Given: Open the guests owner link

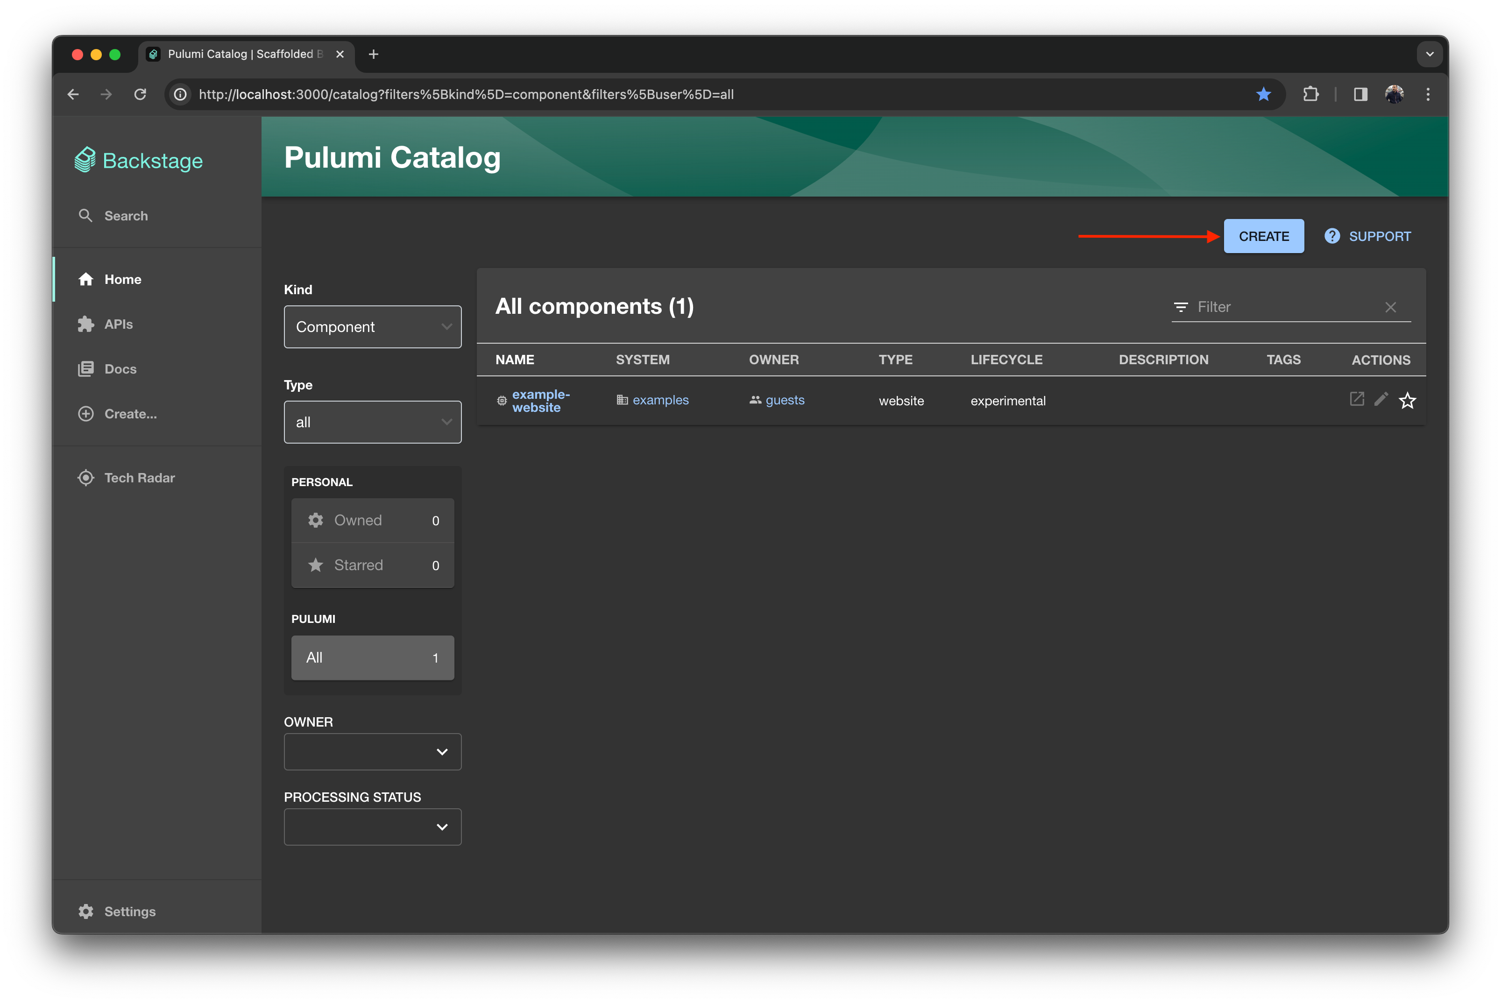Looking at the screenshot, I should click(x=785, y=401).
